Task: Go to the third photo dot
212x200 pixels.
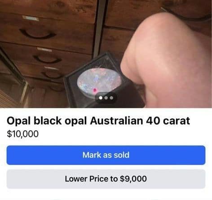Action: click(x=111, y=98)
